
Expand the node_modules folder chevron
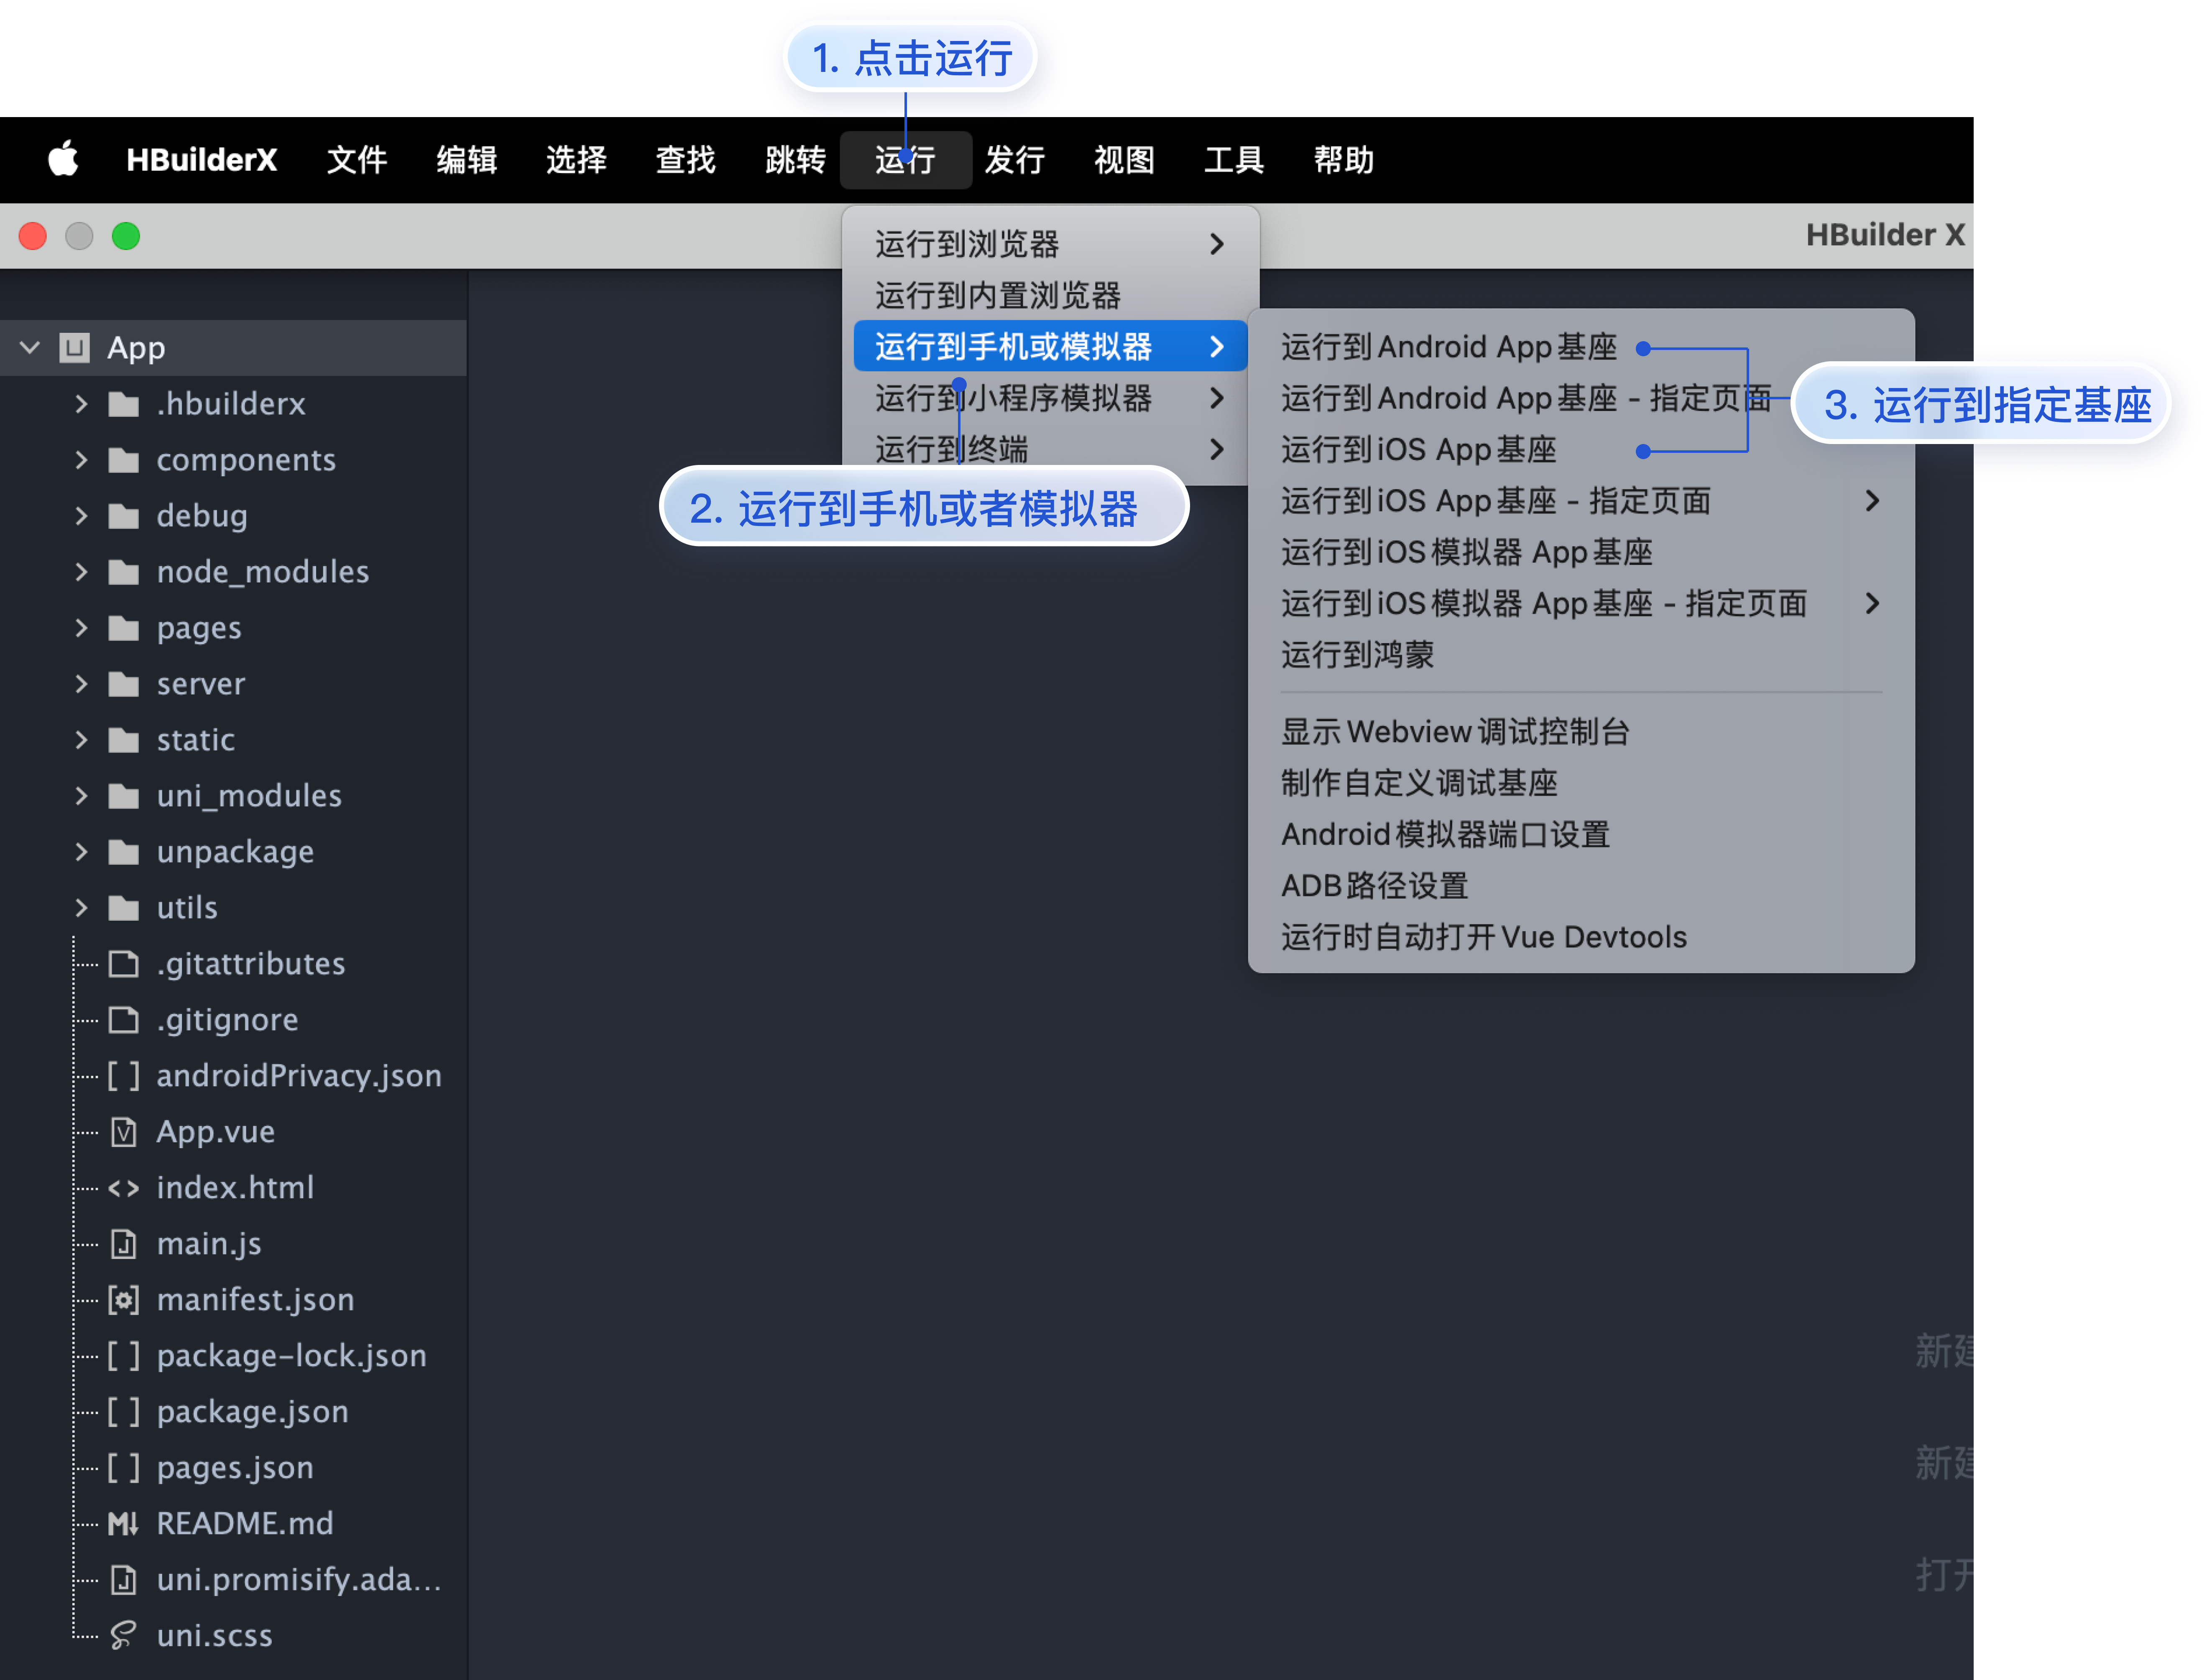[x=82, y=572]
